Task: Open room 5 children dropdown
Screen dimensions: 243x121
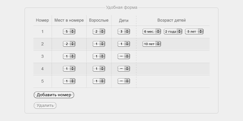Action: 124,81
